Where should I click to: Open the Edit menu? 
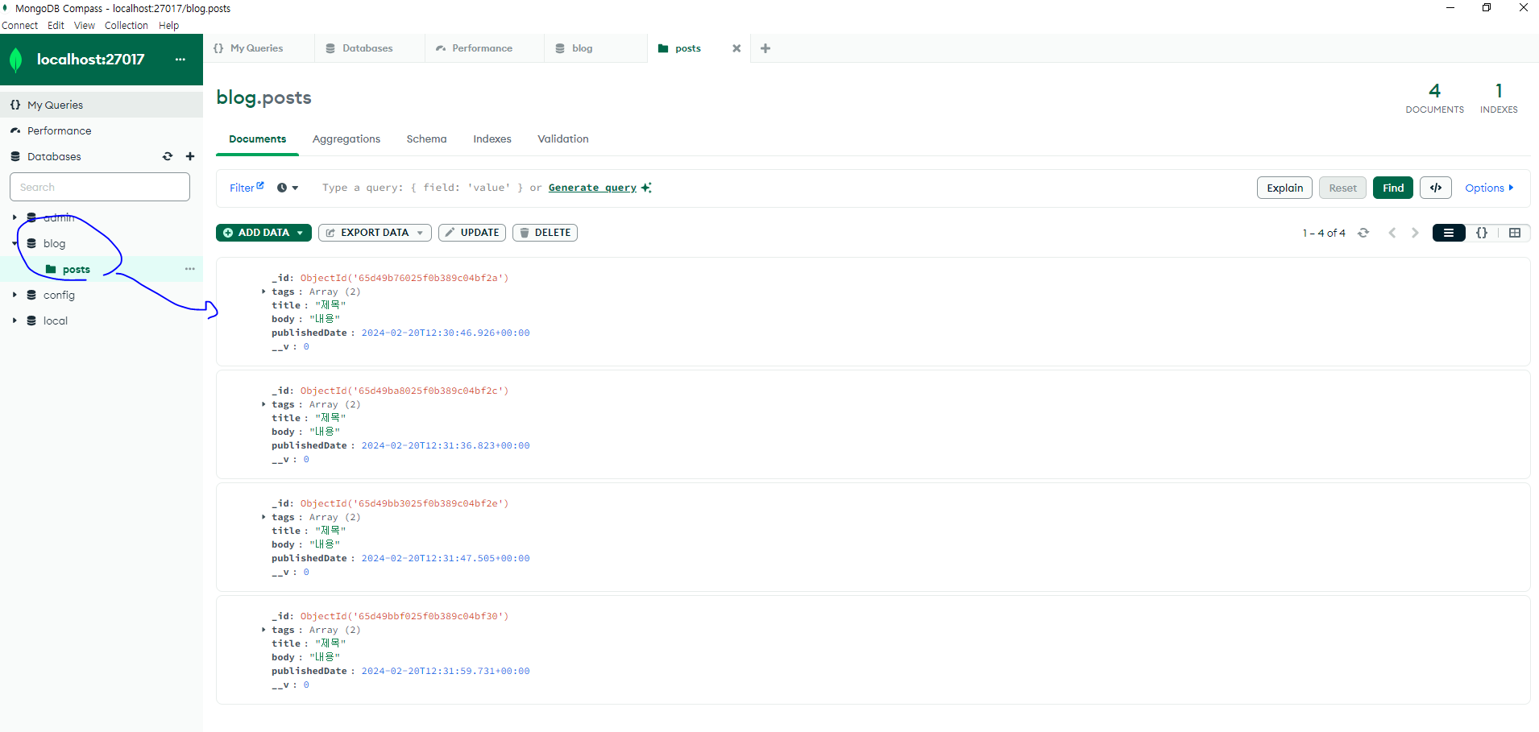coord(56,26)
